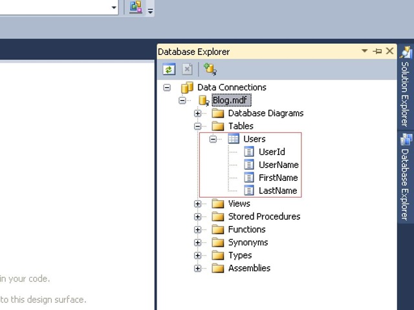Viewport: 414px width, 310px height.
Task: Click the Types folder icon
Action: pyautogui.click(x=218, y=256)
